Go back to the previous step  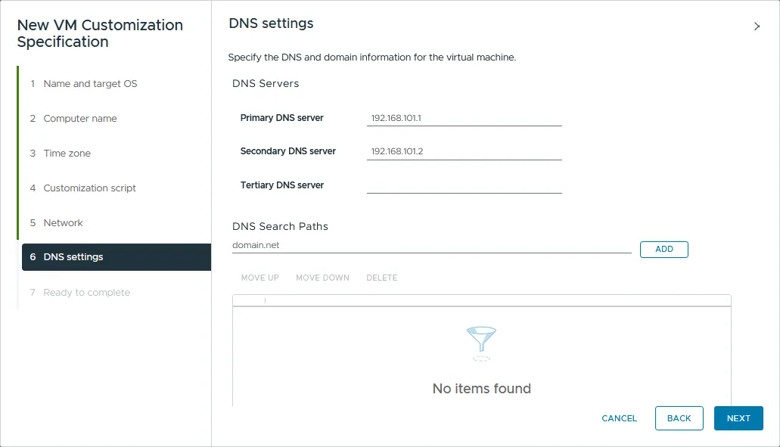tap(679, 418)
